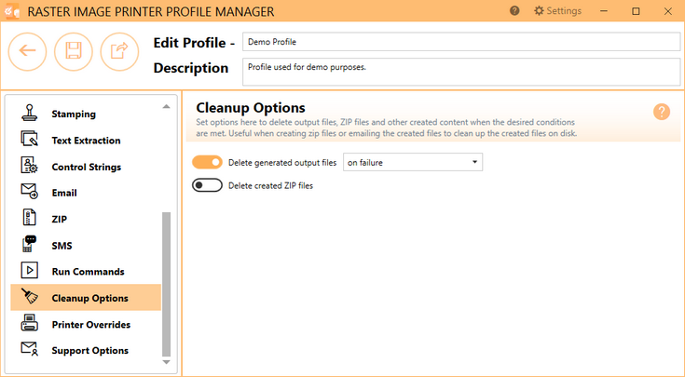Viewport: 685px width, 377px height.
Task: Click the ZIP file icon
Action: point(29,217)
